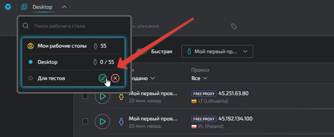Click the tag icon in the search bar
The width and height of the screenshot is (334, 137).
pyautogui.click(x=233, y=26)
